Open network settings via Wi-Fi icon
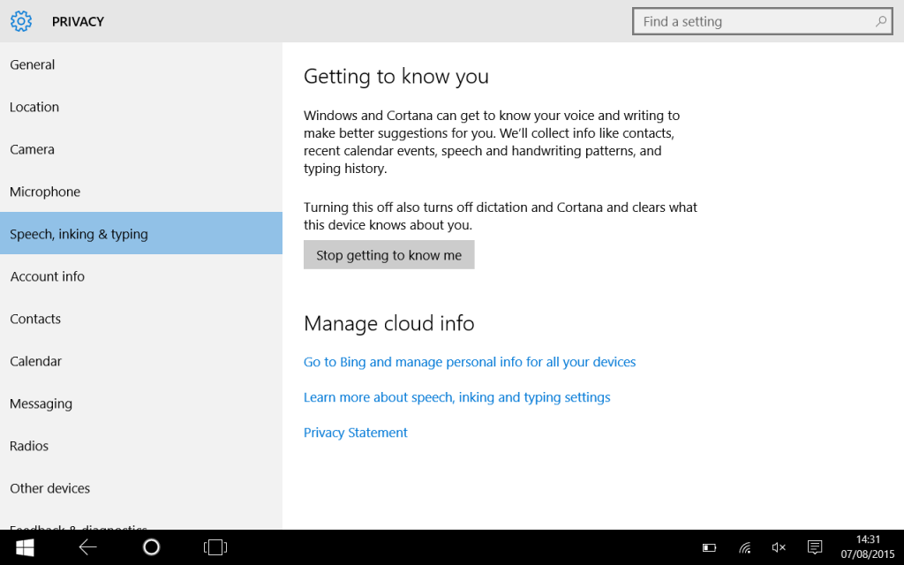Viewport: 904px width, 565px height. tap(743, 547)
